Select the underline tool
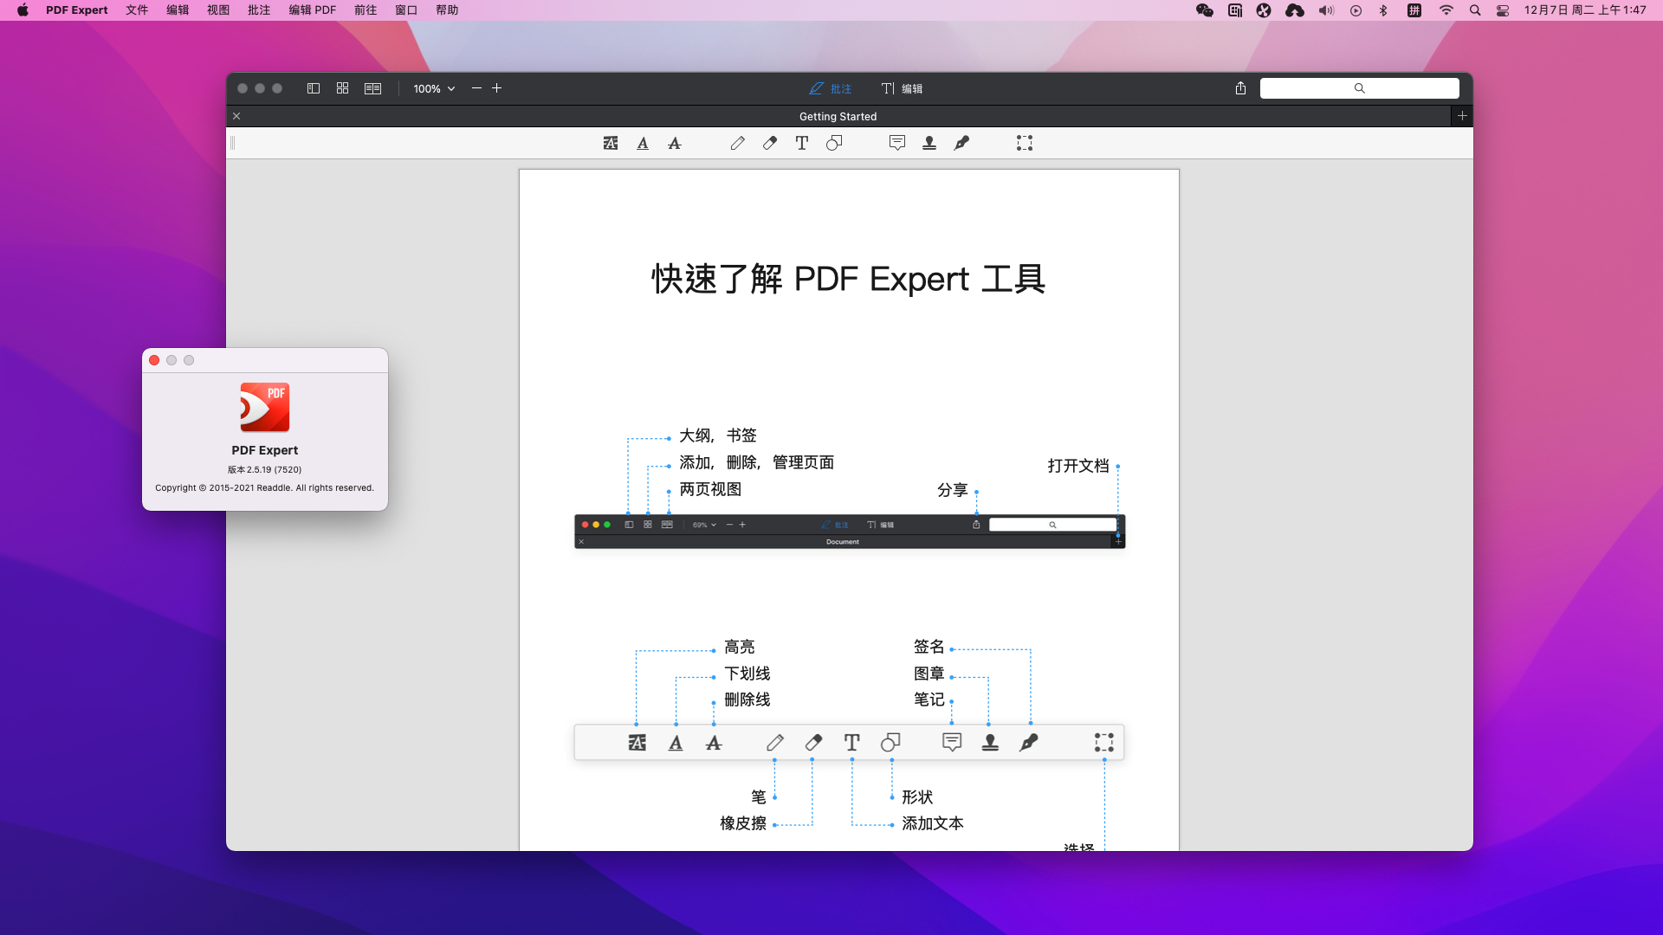Screen dimensions: 1663x935 coord(642,143)
